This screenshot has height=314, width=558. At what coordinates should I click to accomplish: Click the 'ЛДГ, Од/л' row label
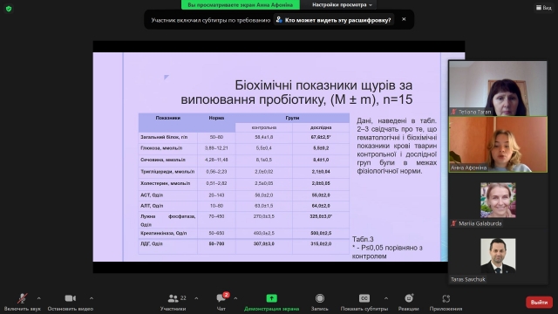tap(152, 244)
